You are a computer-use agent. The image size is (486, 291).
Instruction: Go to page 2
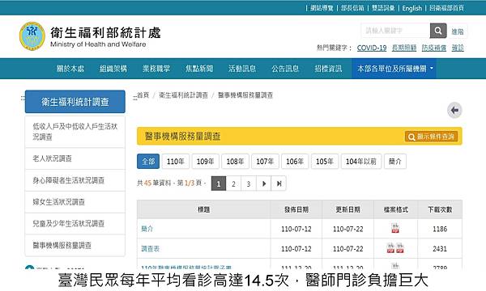pos(233,183)
